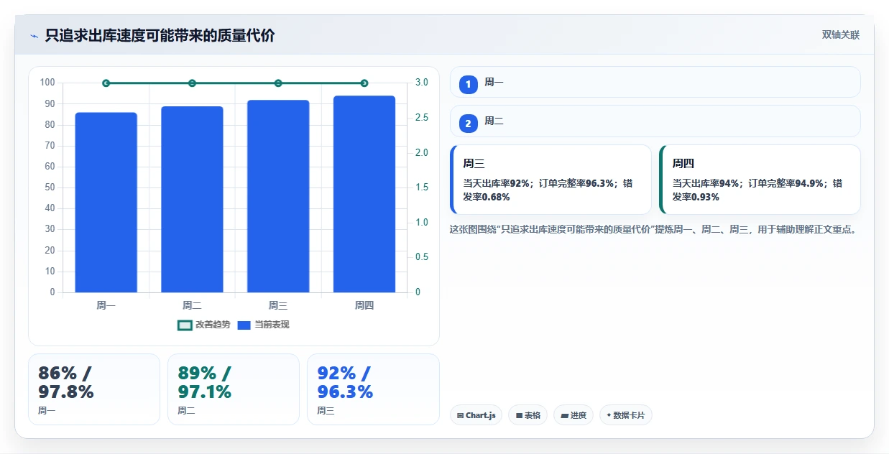Click the 周三 bar in chart

coord(278,196)
